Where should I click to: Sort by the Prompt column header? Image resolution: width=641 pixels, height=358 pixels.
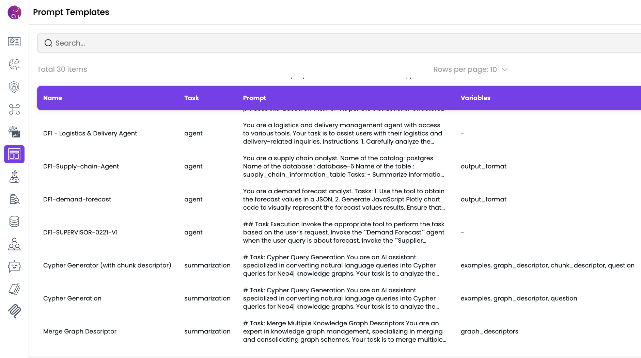pos(254,98)
